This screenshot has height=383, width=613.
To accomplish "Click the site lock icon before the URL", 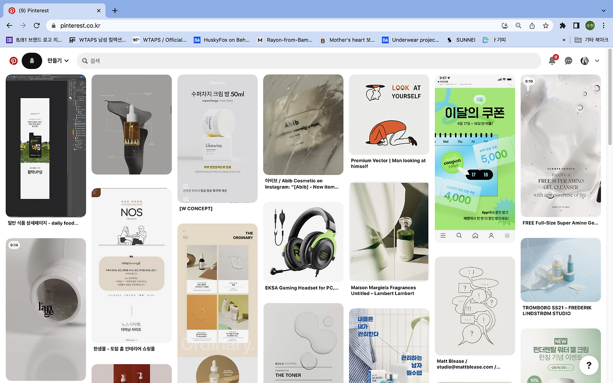I will [54, 26].
